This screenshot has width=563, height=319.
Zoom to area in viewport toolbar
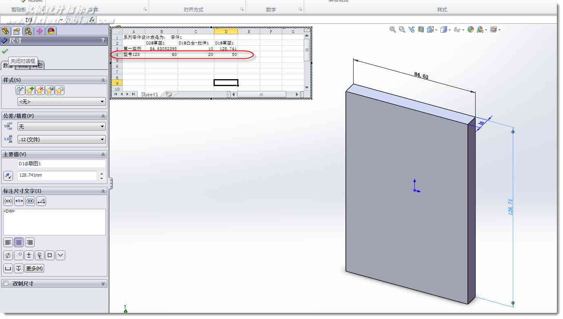[x=402, y=29]
